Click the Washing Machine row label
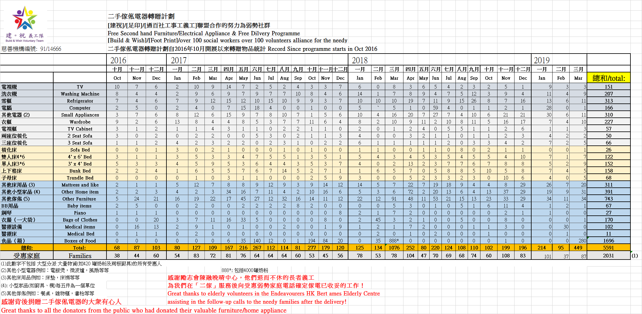642x314 pixels. (x=80, y=94)
